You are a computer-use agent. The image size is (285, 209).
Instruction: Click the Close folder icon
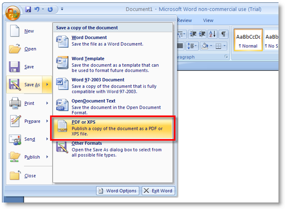[x=15, y=175]
